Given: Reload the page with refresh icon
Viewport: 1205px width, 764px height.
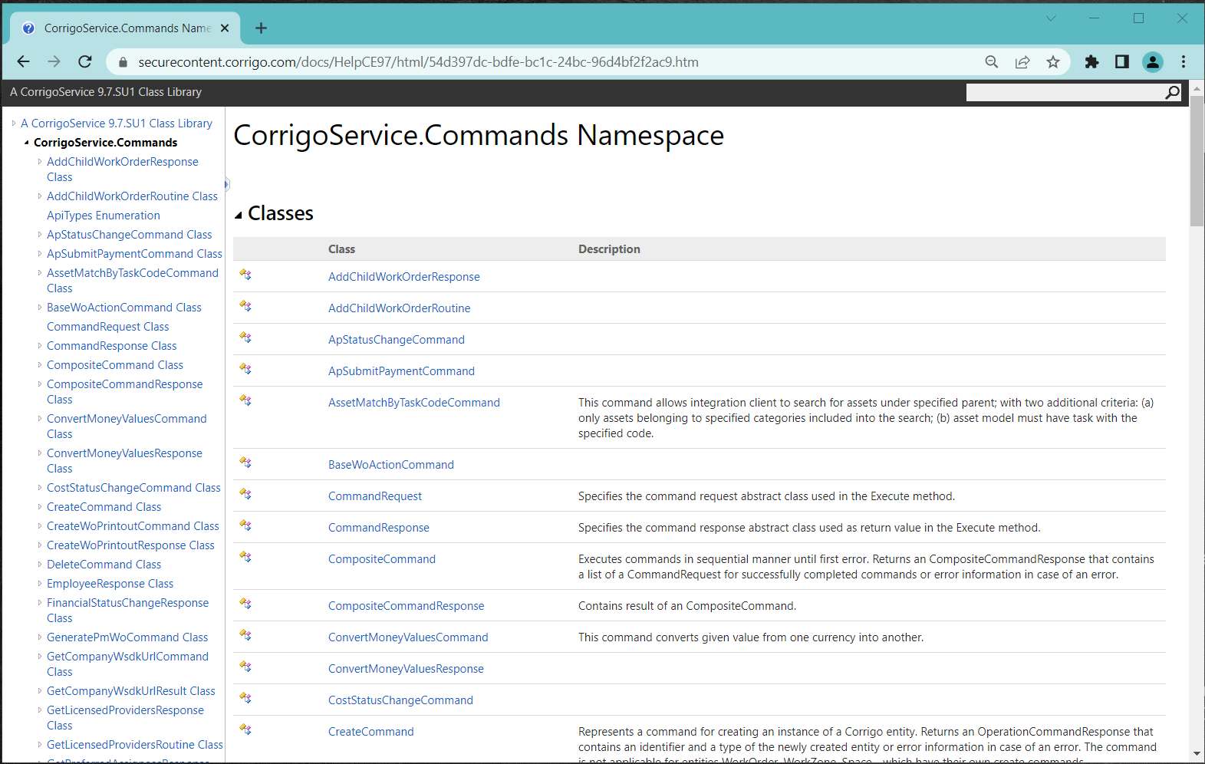Looking at the screenshot, I should point(85,61).
